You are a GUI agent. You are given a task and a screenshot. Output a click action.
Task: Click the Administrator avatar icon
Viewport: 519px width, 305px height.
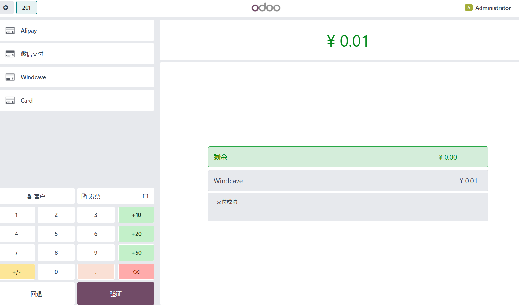pos(469,7)
